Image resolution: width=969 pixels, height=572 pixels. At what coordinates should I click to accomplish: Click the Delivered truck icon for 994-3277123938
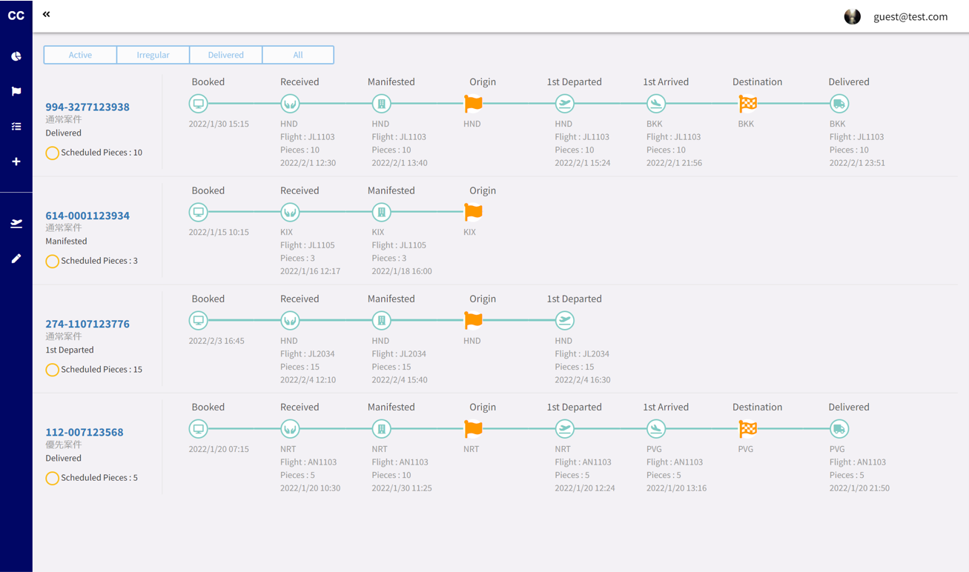839,104
